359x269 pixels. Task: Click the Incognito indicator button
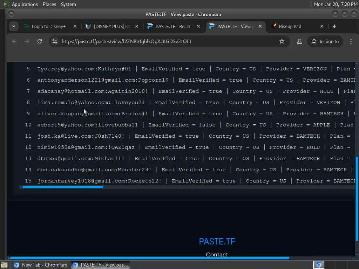pyautogui.click(x=325, y=41)
